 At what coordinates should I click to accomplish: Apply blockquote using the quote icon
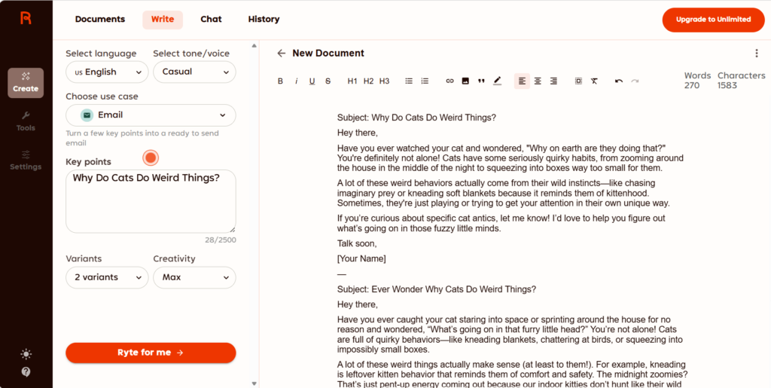(481, 81)
